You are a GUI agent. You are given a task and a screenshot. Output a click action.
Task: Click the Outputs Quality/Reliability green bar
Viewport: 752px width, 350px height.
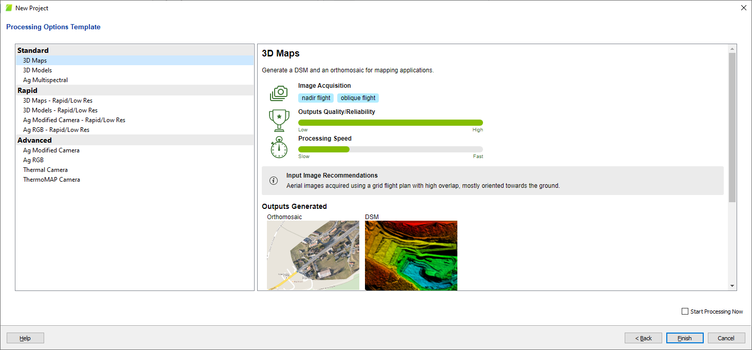(390, 123)
